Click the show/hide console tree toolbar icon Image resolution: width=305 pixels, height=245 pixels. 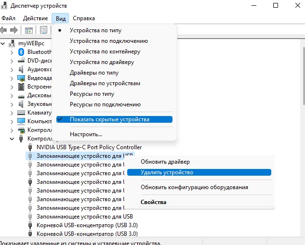(x=29, y=30)
